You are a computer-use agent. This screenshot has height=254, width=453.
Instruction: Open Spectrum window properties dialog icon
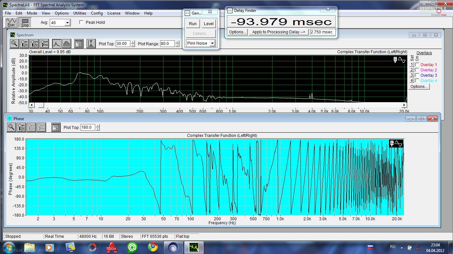(x=79, y=43)
